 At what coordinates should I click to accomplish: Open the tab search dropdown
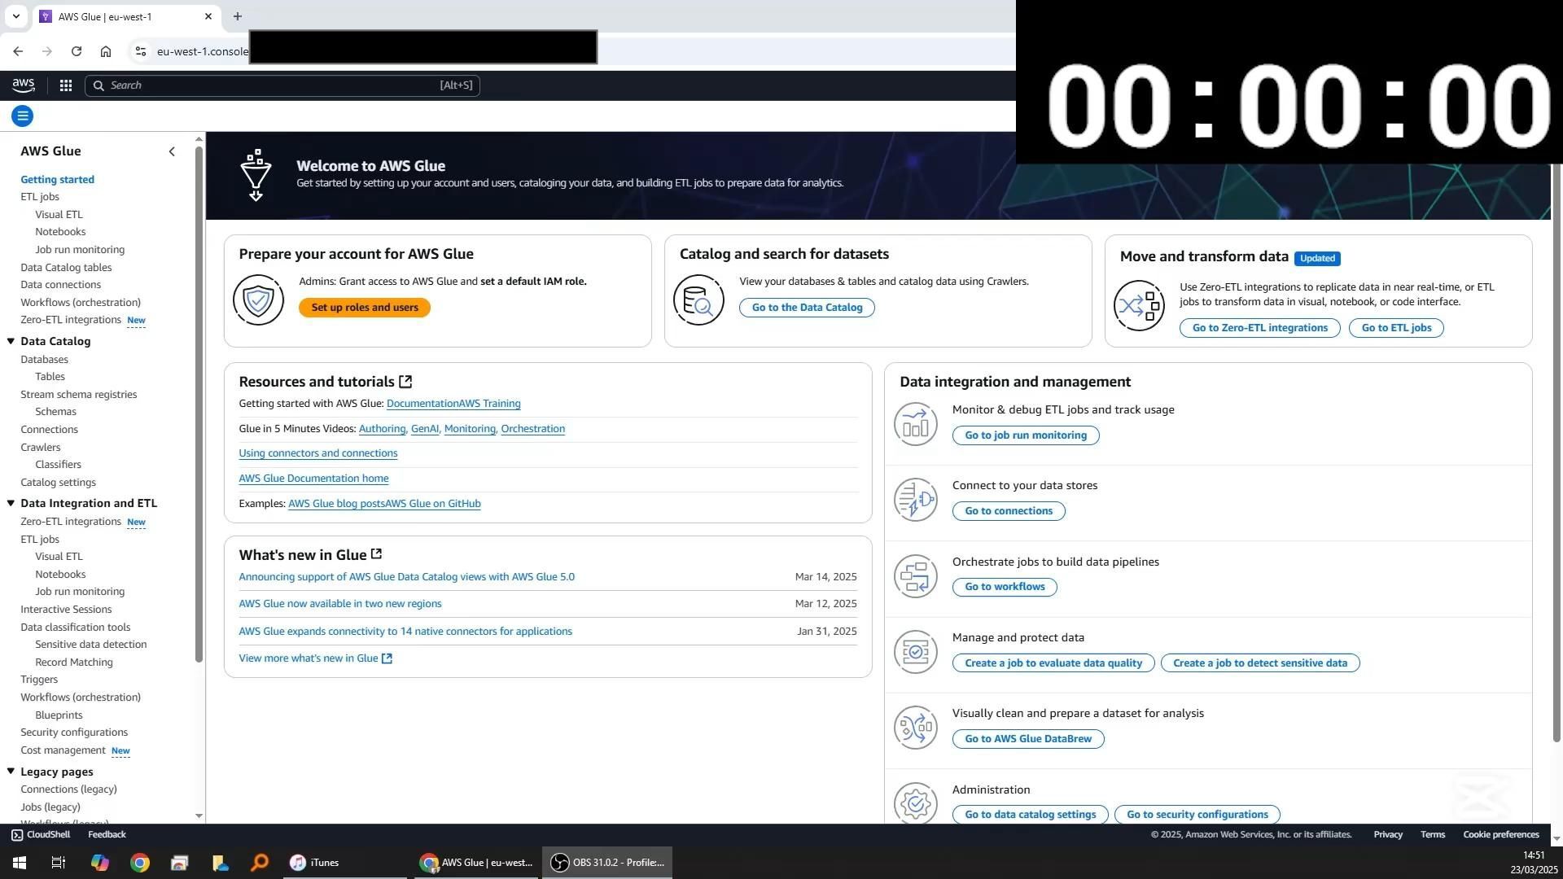point(15,16)
